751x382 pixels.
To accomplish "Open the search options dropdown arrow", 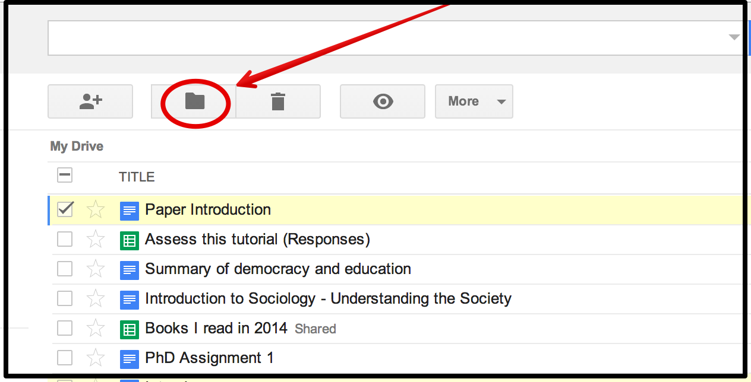I will click(x=734, y=38).
